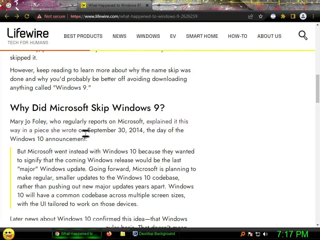
Task: Open Chrome's three-dot menu
Action: 313,16
